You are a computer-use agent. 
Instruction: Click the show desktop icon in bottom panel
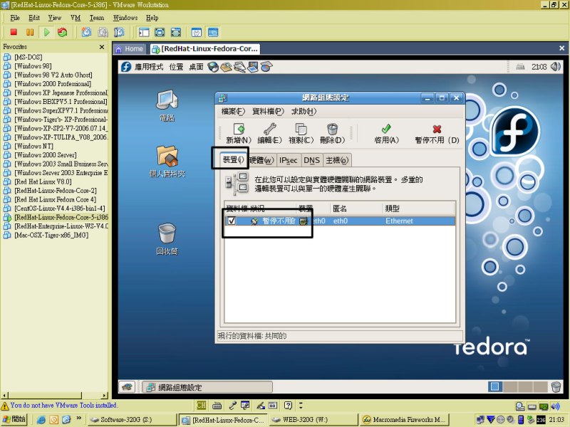point(127,387)
